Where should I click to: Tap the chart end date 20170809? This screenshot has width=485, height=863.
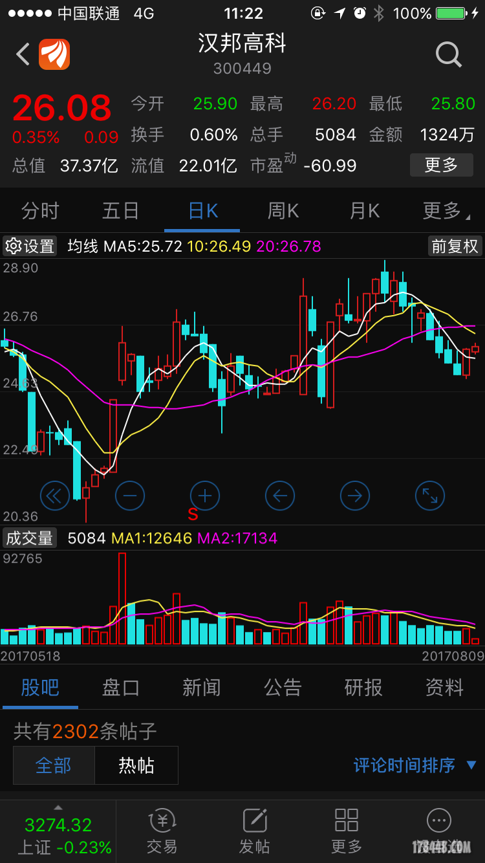453,656
